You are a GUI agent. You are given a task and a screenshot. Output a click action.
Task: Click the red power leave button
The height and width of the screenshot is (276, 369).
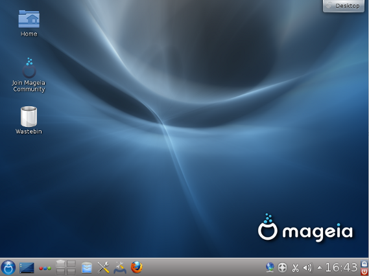coord(364,271)
